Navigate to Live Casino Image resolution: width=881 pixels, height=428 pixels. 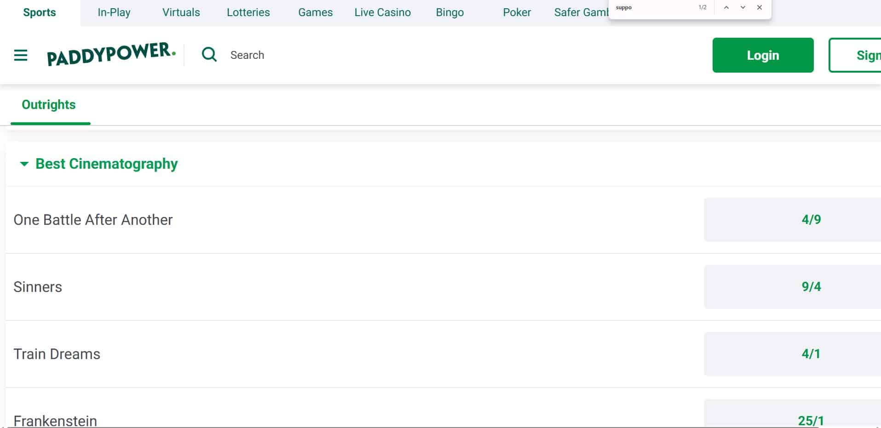click(382, 12)
